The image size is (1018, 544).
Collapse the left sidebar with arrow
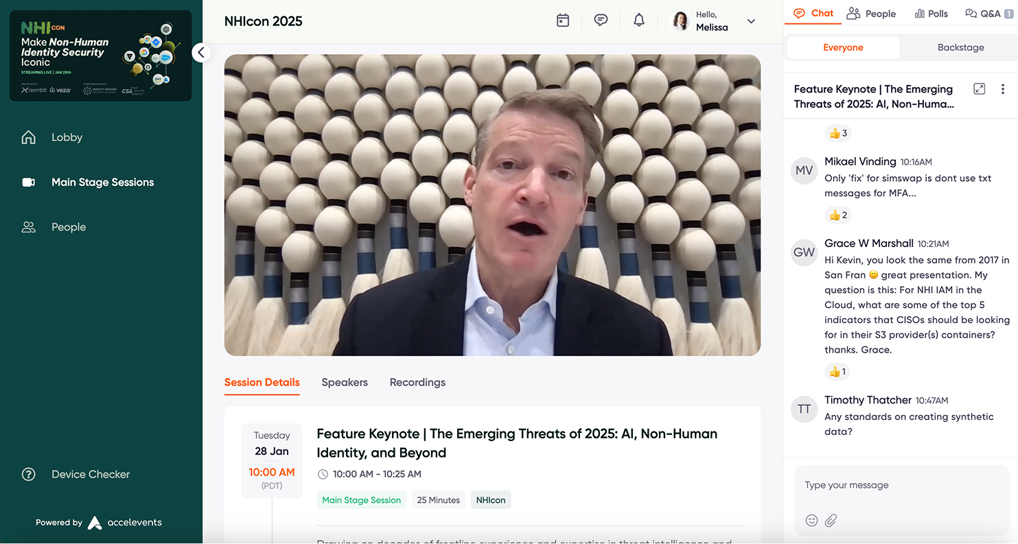[200, 52]
